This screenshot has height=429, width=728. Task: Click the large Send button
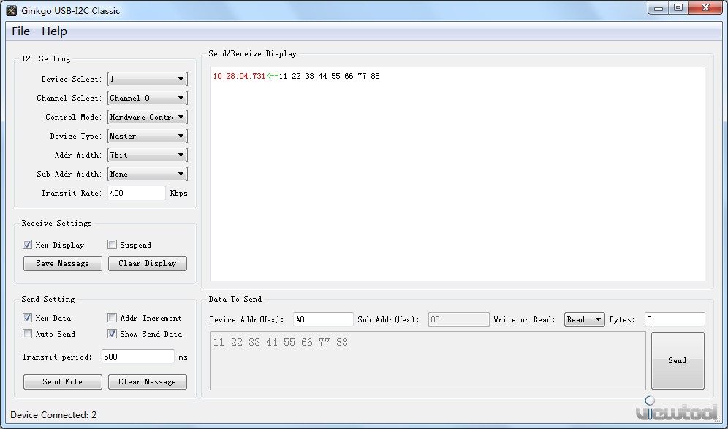pyautogui.click(x=678, y=360)
